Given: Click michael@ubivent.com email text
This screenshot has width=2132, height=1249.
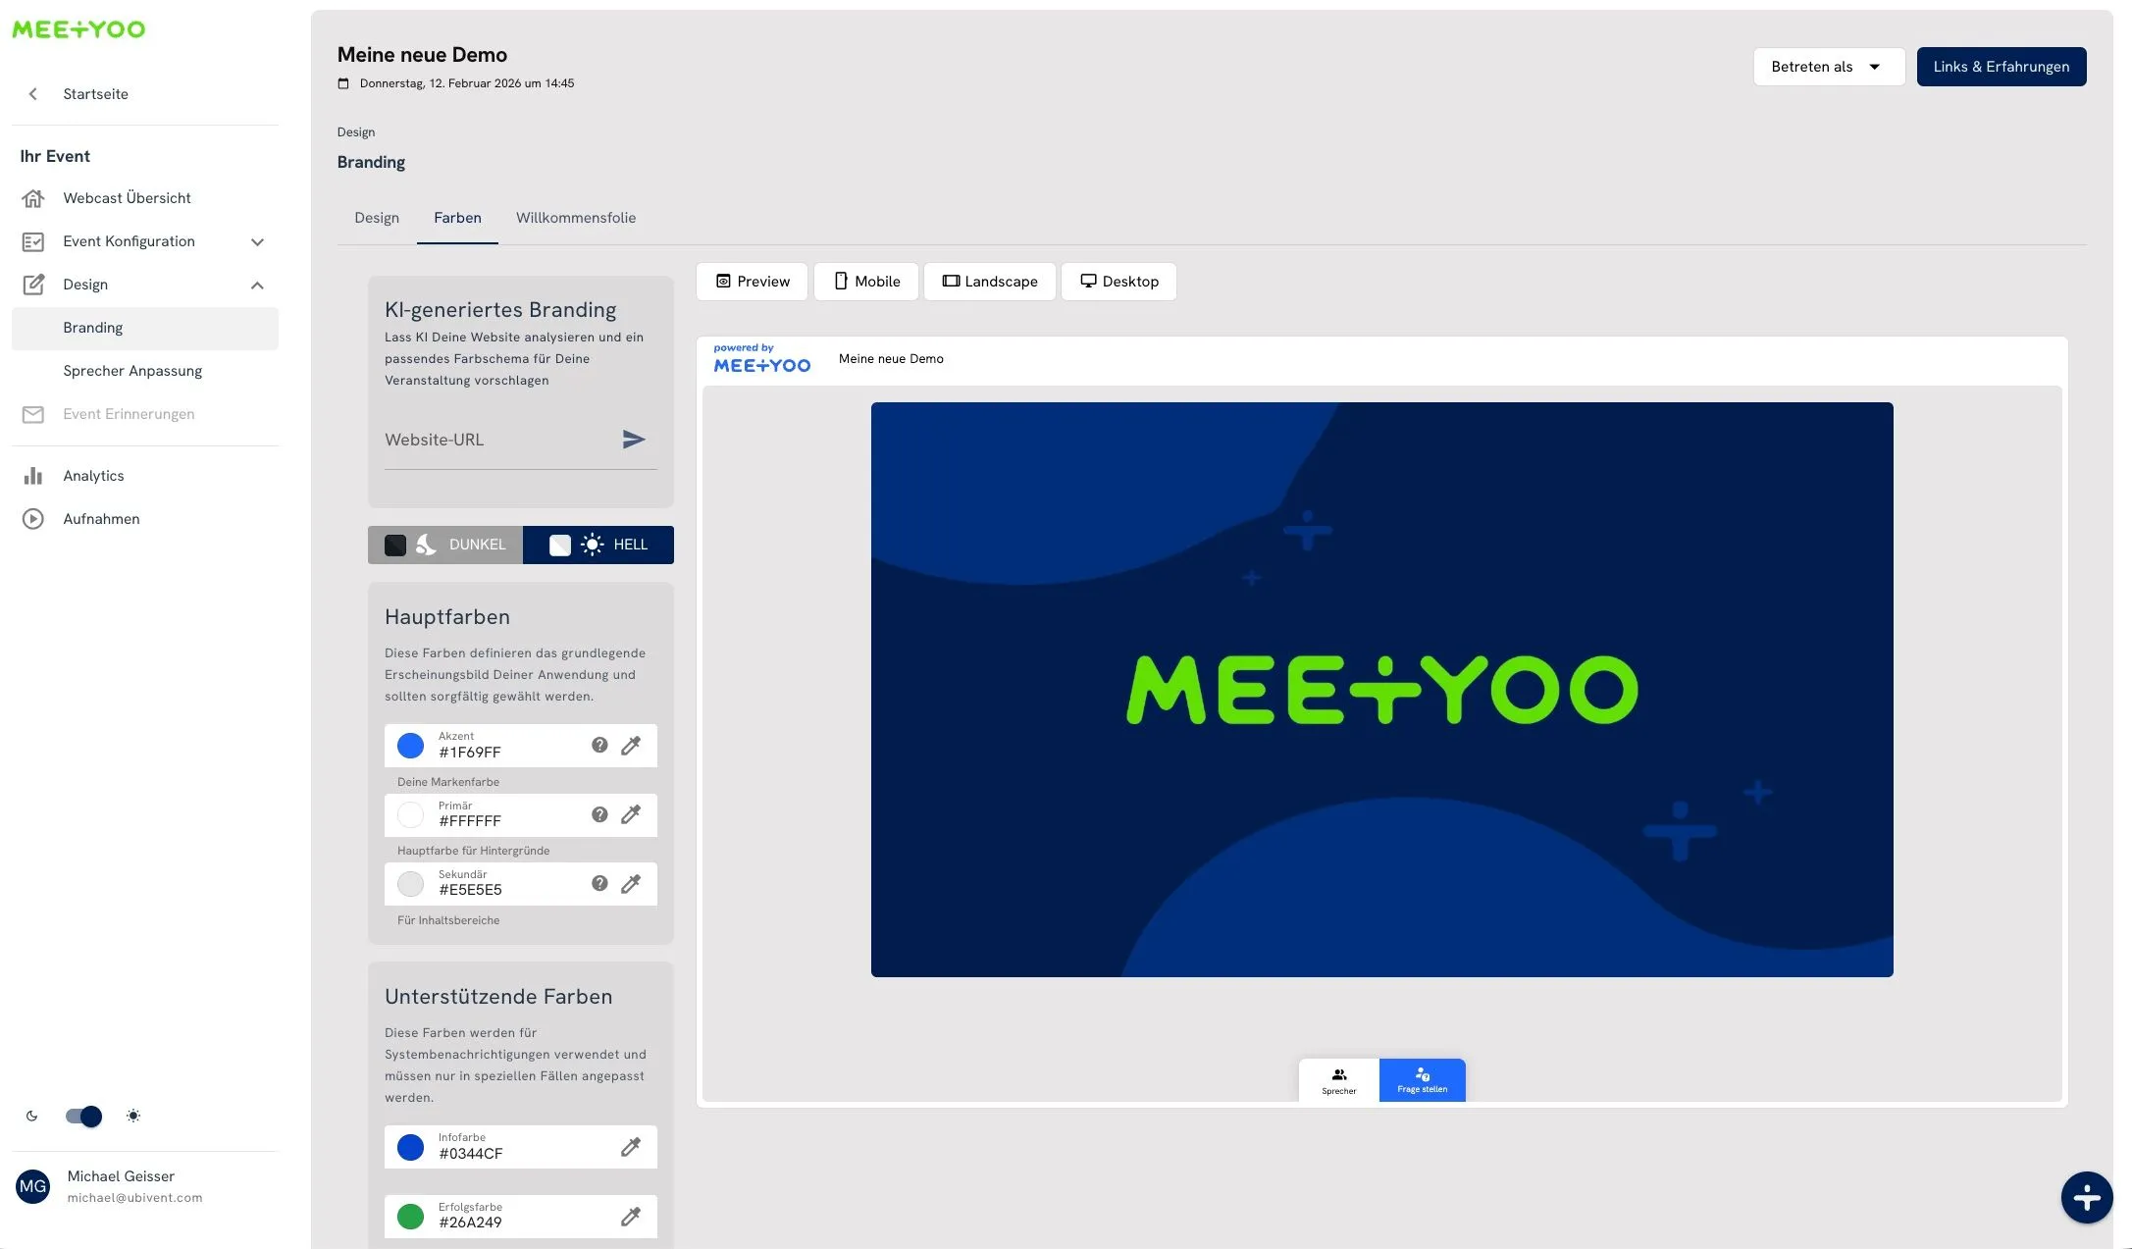Looking at the screenshot, I should coord(134,1198).
